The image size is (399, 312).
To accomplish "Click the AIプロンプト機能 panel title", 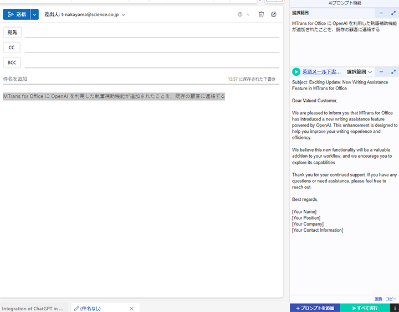I will pyautogui.click(x=345, y=3).
